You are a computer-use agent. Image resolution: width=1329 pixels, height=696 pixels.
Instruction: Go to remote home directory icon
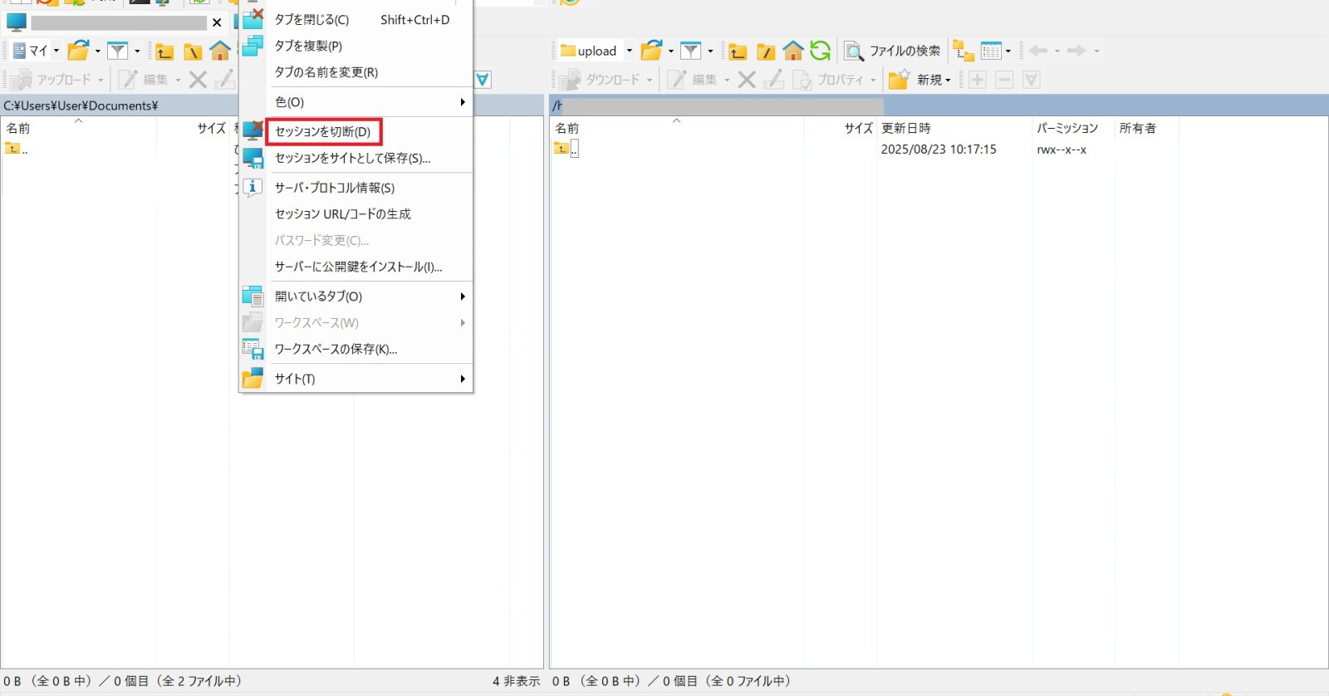793,51
